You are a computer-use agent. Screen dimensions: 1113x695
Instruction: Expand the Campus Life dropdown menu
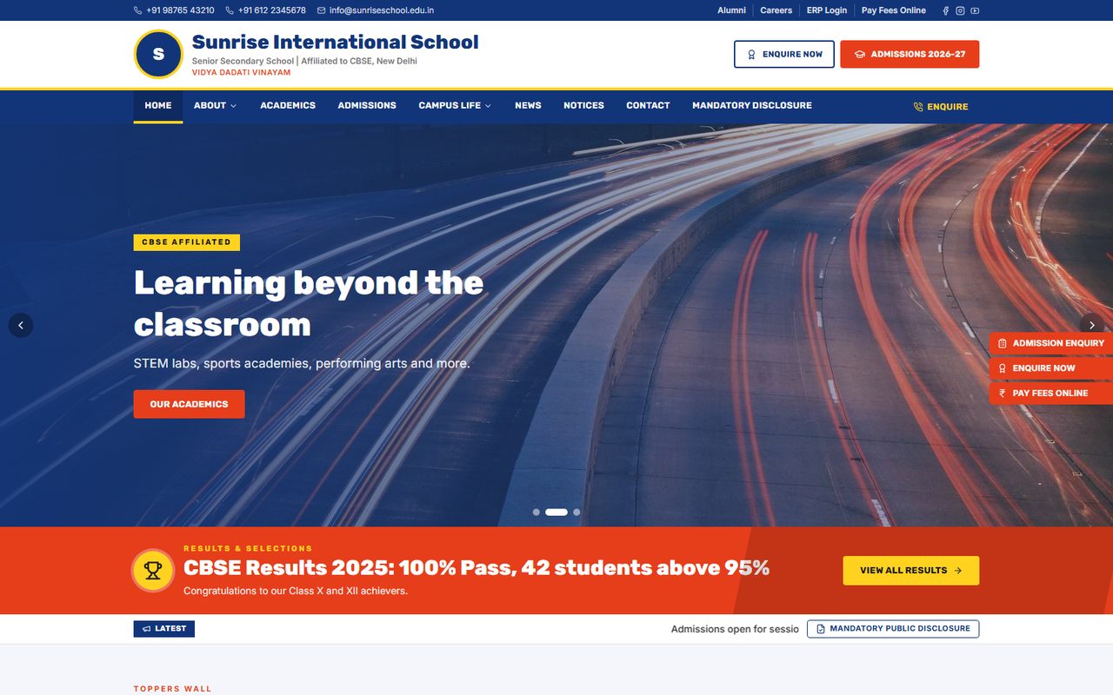[x=455, y=106]
